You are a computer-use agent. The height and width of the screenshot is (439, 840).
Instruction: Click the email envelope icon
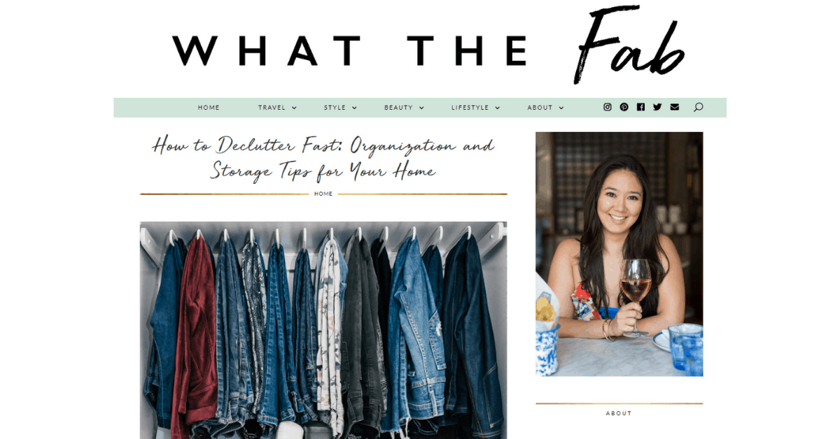(x=675, y=107)
